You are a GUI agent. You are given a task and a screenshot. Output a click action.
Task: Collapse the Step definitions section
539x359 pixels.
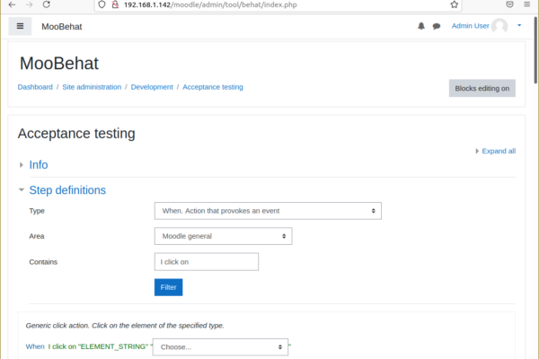click(67, 190)
